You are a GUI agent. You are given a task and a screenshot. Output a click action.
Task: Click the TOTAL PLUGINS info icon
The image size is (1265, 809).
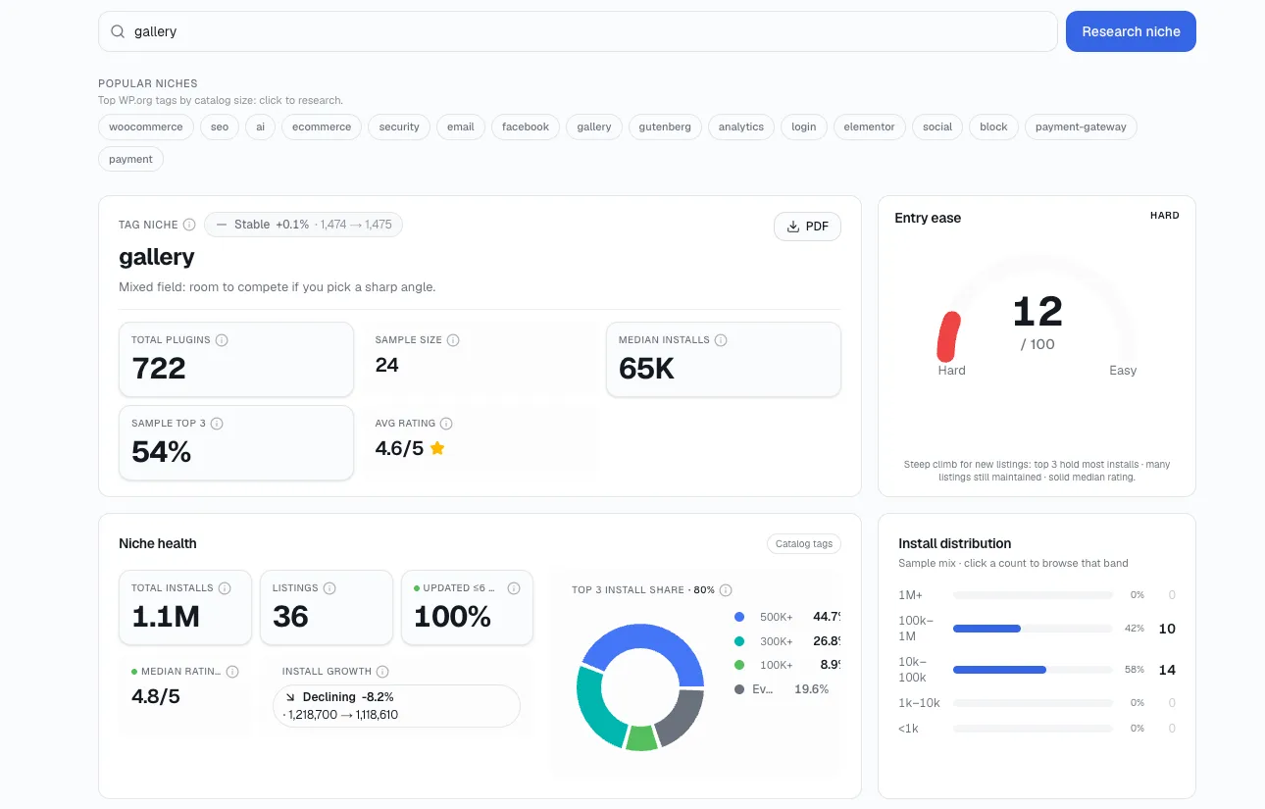click(222, 340)
